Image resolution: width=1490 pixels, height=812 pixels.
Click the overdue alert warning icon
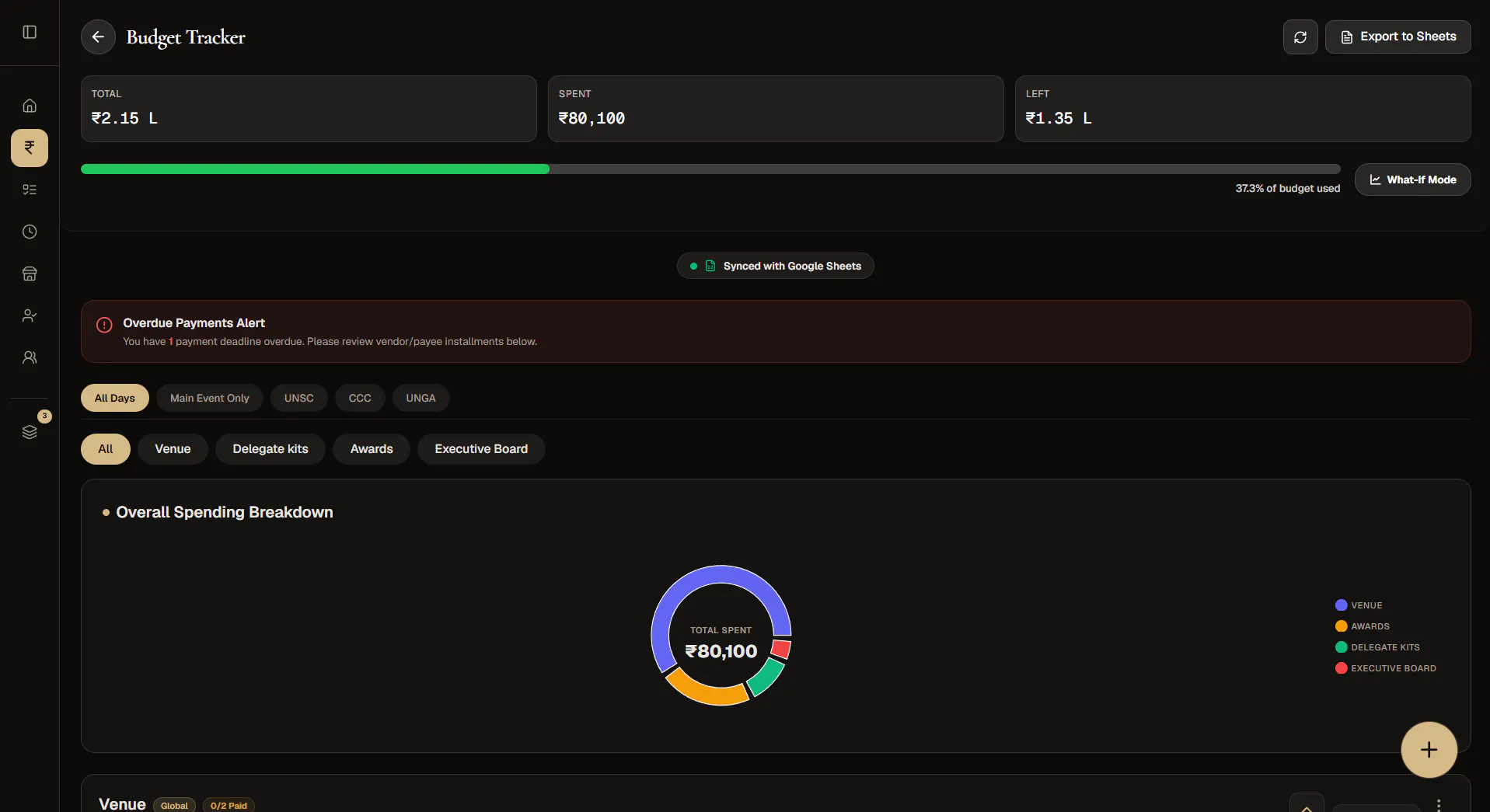tap(104, 325)
